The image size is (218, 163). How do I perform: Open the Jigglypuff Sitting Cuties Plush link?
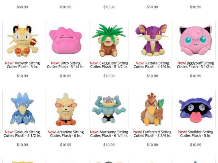coord(196,65)
